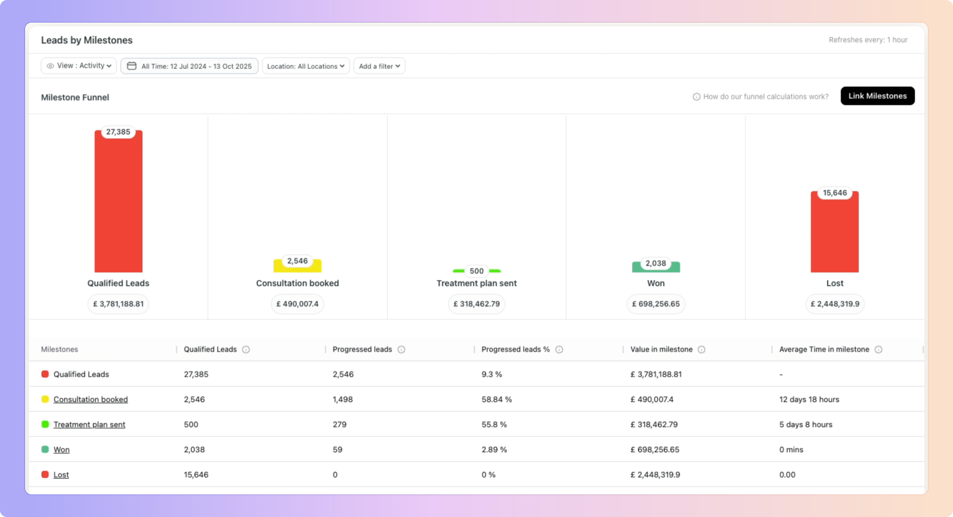Click the calendar icon in the date range

132,66
